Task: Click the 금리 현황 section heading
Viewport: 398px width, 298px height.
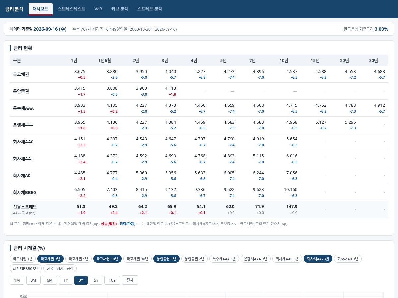Action: (23, 48)
